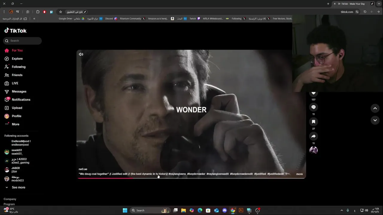The image size is (383, 215).
Task: Open Discord from taskbar
Action: pyautogui.click(x=225, y=210)
